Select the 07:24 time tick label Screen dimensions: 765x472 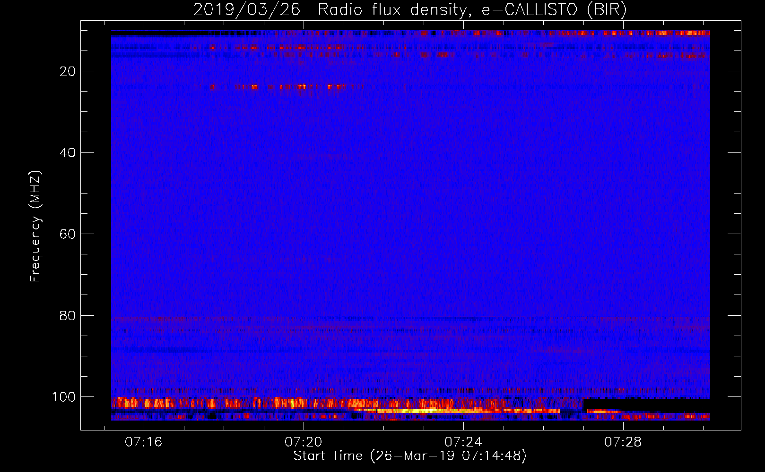click(x=463, y=442)
